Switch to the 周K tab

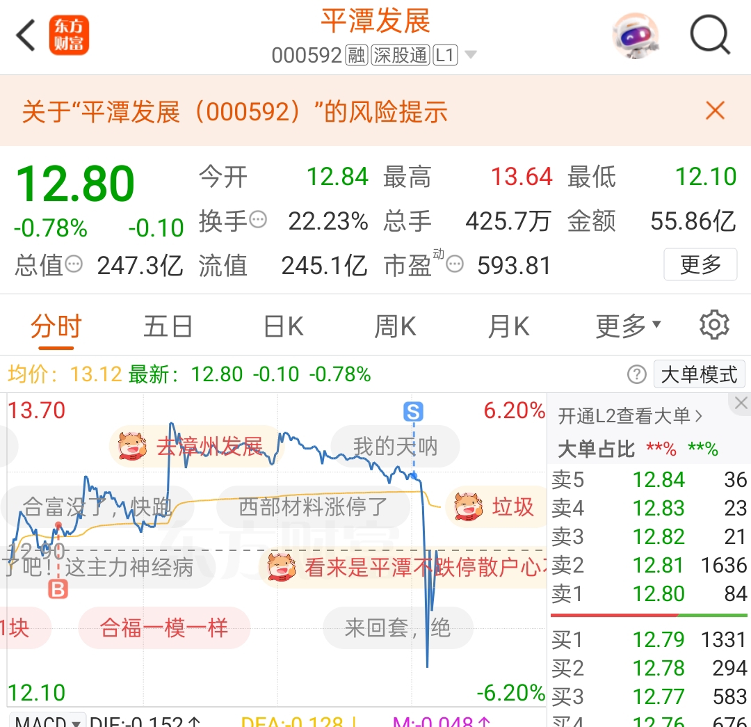pos(395,327)
